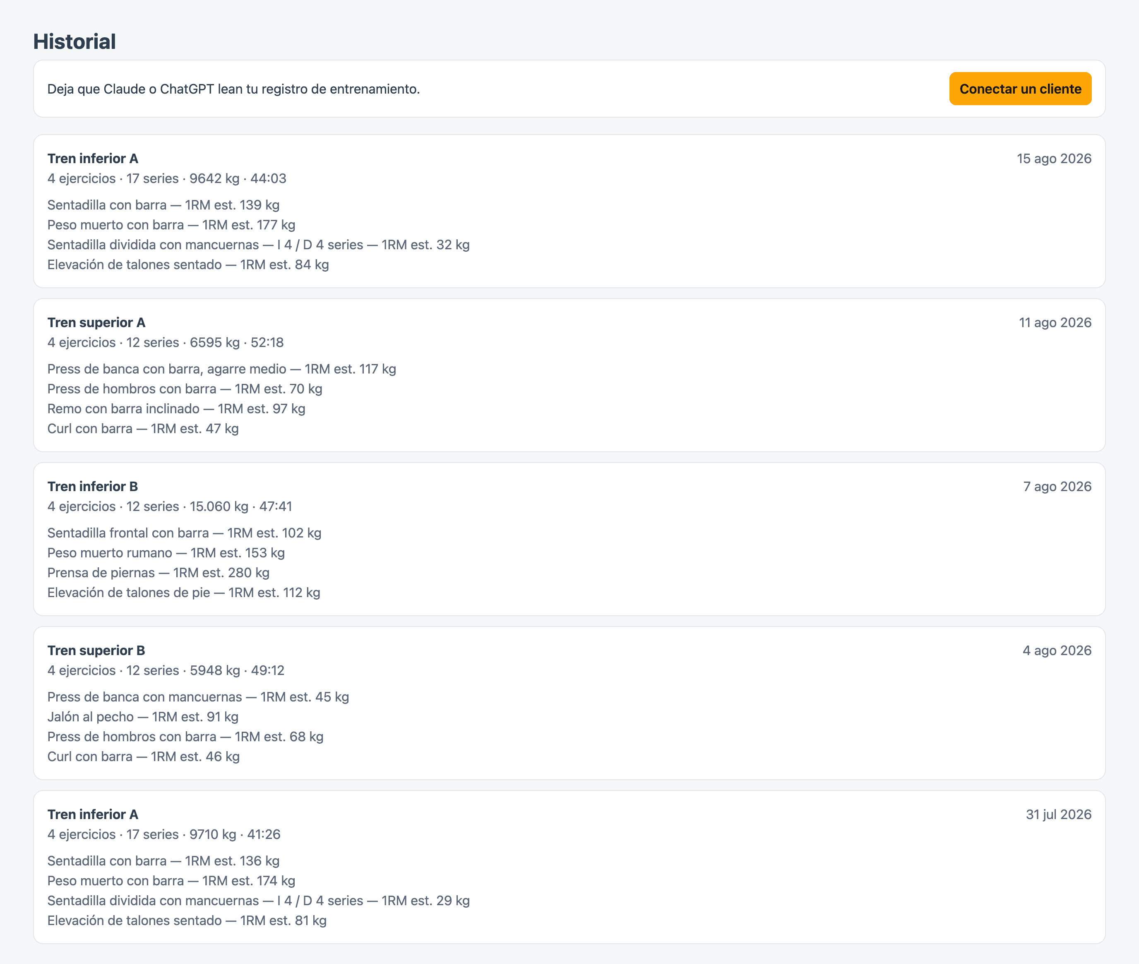
Task: Select the Press de banca con barra entry
Action: [221, 369]
